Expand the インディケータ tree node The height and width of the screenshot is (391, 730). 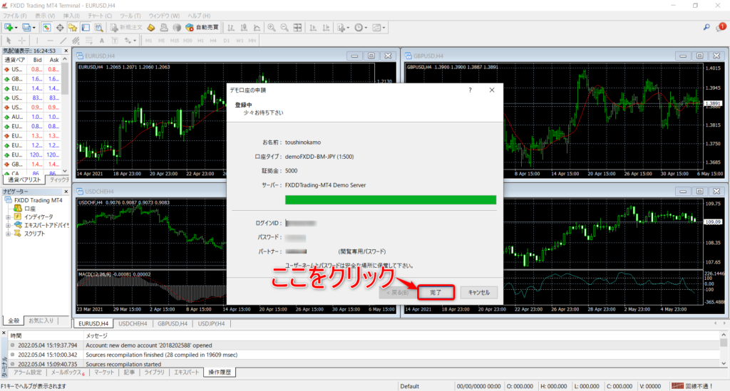pos(8,217)
